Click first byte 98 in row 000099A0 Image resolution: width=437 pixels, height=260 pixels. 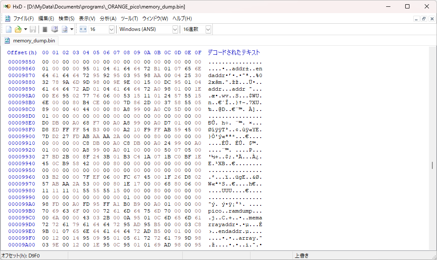[45, 205]
